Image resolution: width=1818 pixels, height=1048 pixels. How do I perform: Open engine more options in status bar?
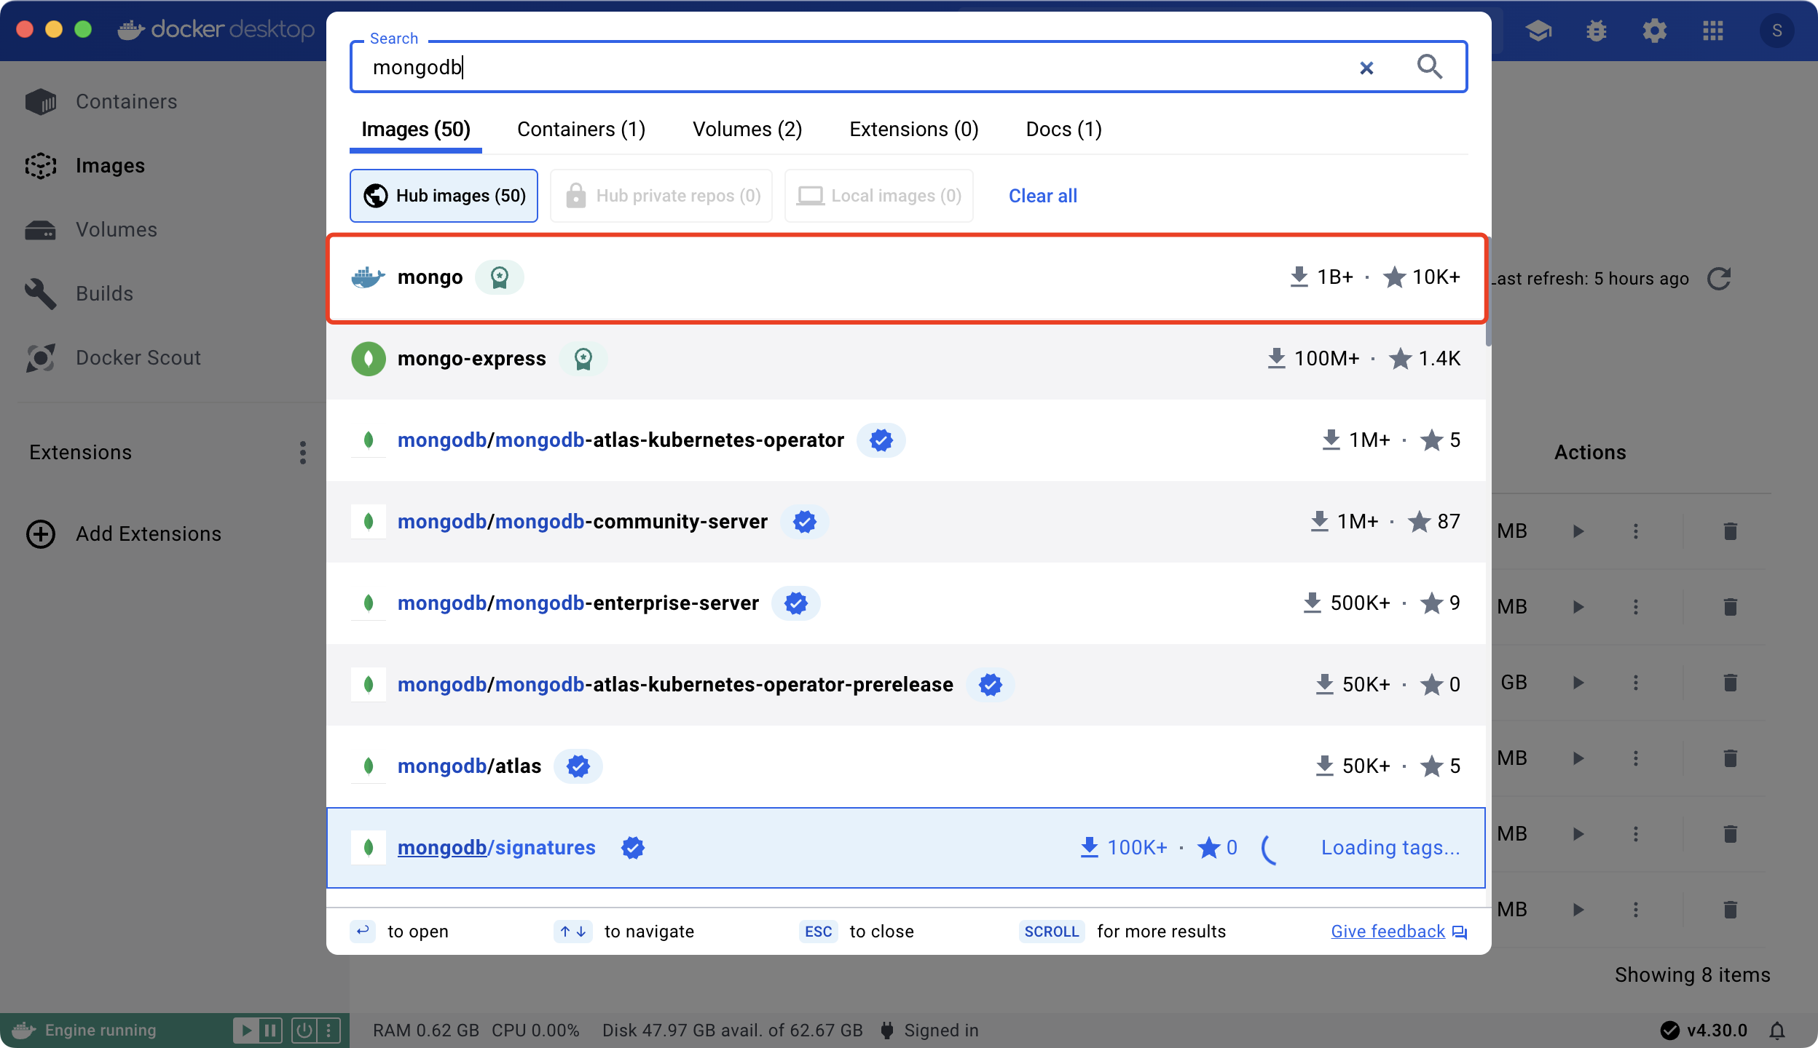tap(328, 1031)
